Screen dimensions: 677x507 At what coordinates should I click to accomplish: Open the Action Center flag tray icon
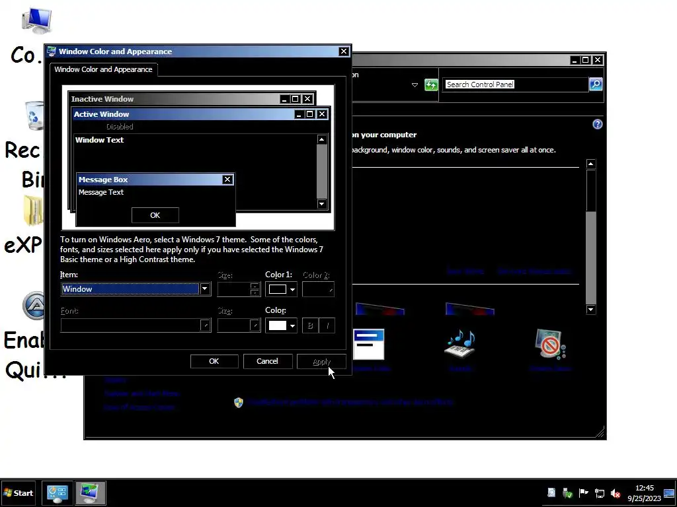[583, 493]
